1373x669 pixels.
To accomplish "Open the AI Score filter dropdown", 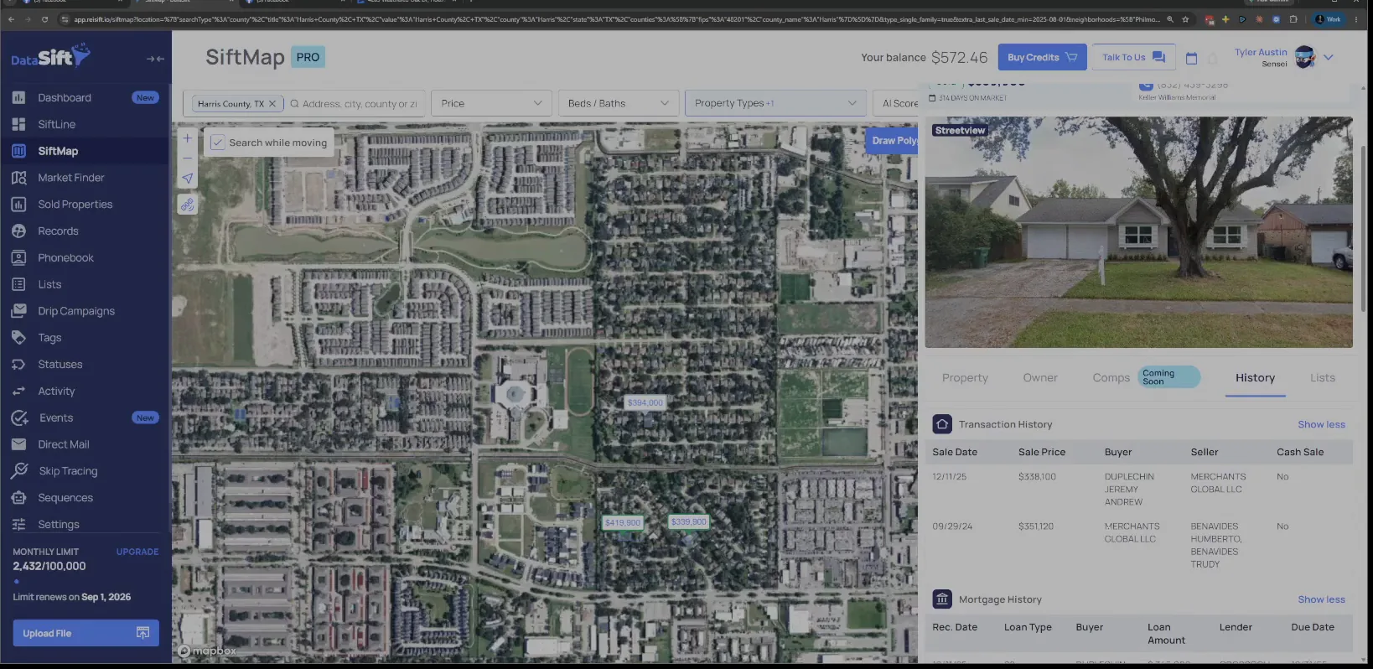I will pyautogui.click(x=896, y=103).
